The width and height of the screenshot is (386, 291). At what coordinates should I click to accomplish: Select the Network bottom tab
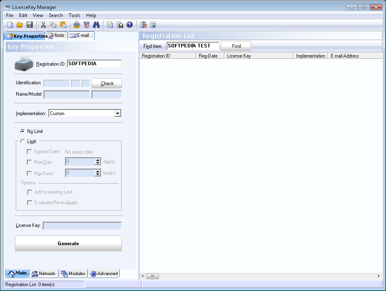(x=44, y=274)
